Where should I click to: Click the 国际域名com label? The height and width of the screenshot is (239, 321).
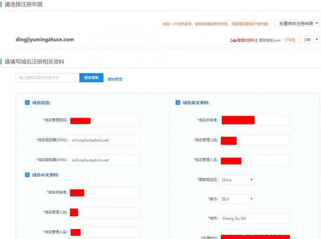(x=270, y=40)
